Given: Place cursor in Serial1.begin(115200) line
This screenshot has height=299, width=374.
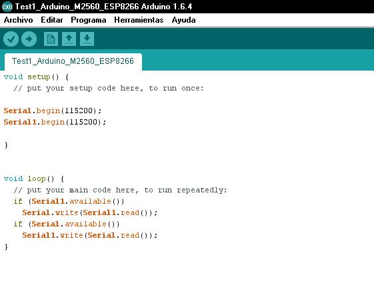Looking at the screenshot, I should [55, 123].
